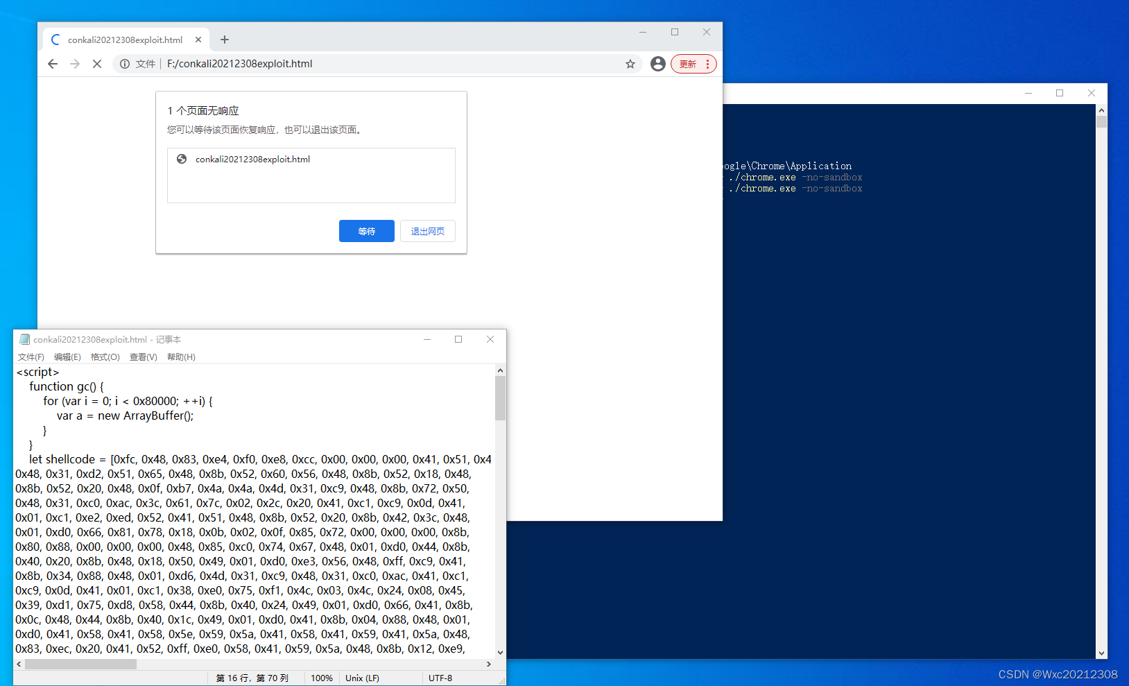
Task: Click PowerShell window scrollbar down arrow
Action: point(1101,653)
